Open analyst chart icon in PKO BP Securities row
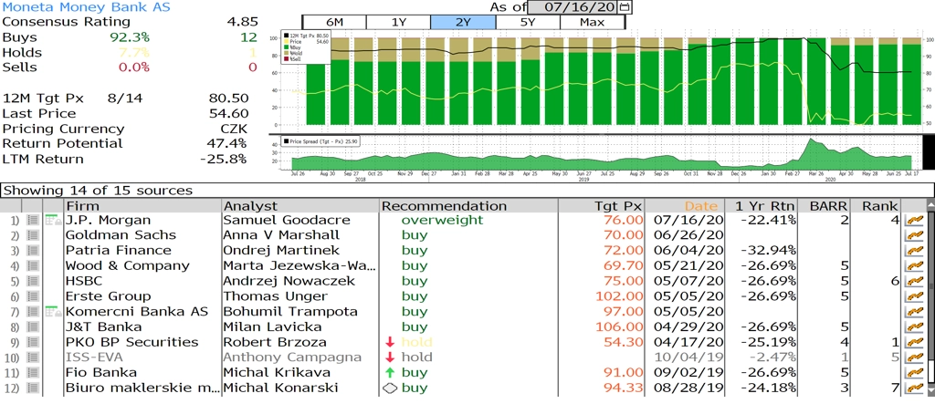The width and height of the screenshot is (935, 404). [913, 343]
